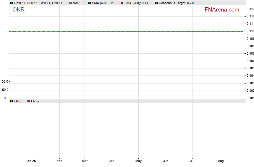Select the SMA (60): 0.11 legend text

pyautogui.click(x=103, y=3)
